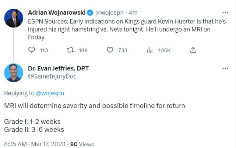Open the tweet analytics bar chart icon
This screenshot has width=236, height=148.
(150, 50)
